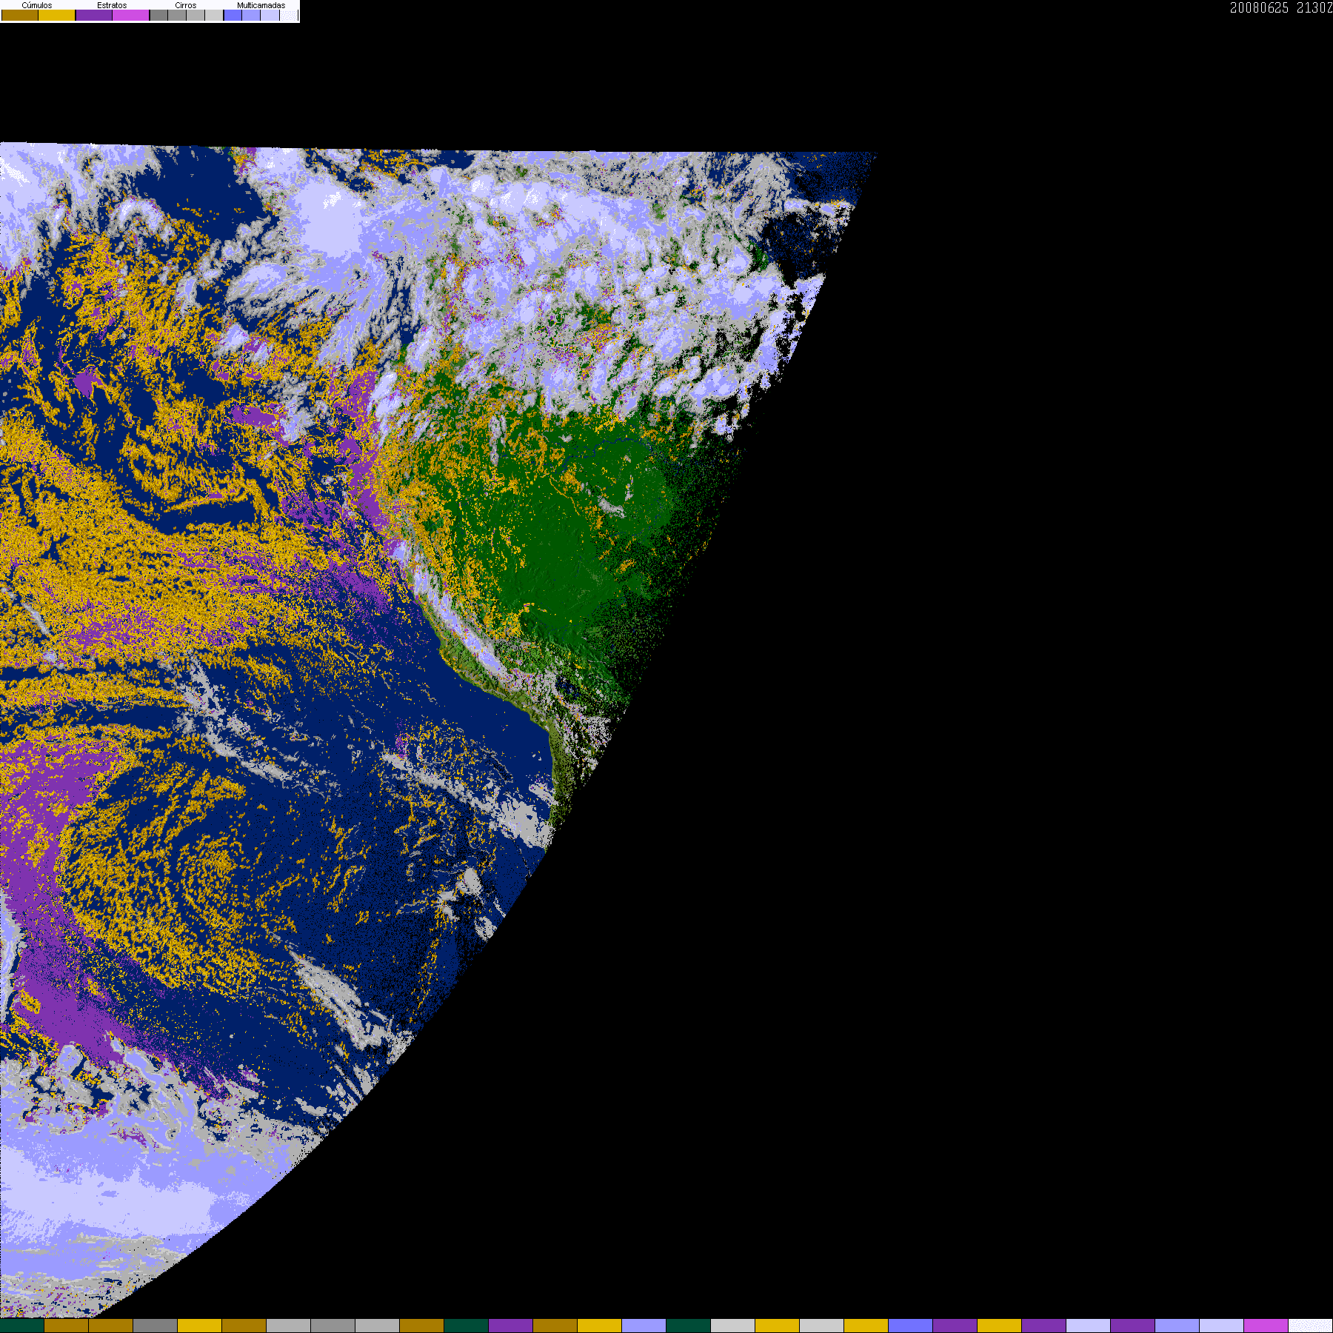Click the yellow Cúmulos legend swatch
This screenshot has height=1333, width=1333.
[x=56, y=15]
